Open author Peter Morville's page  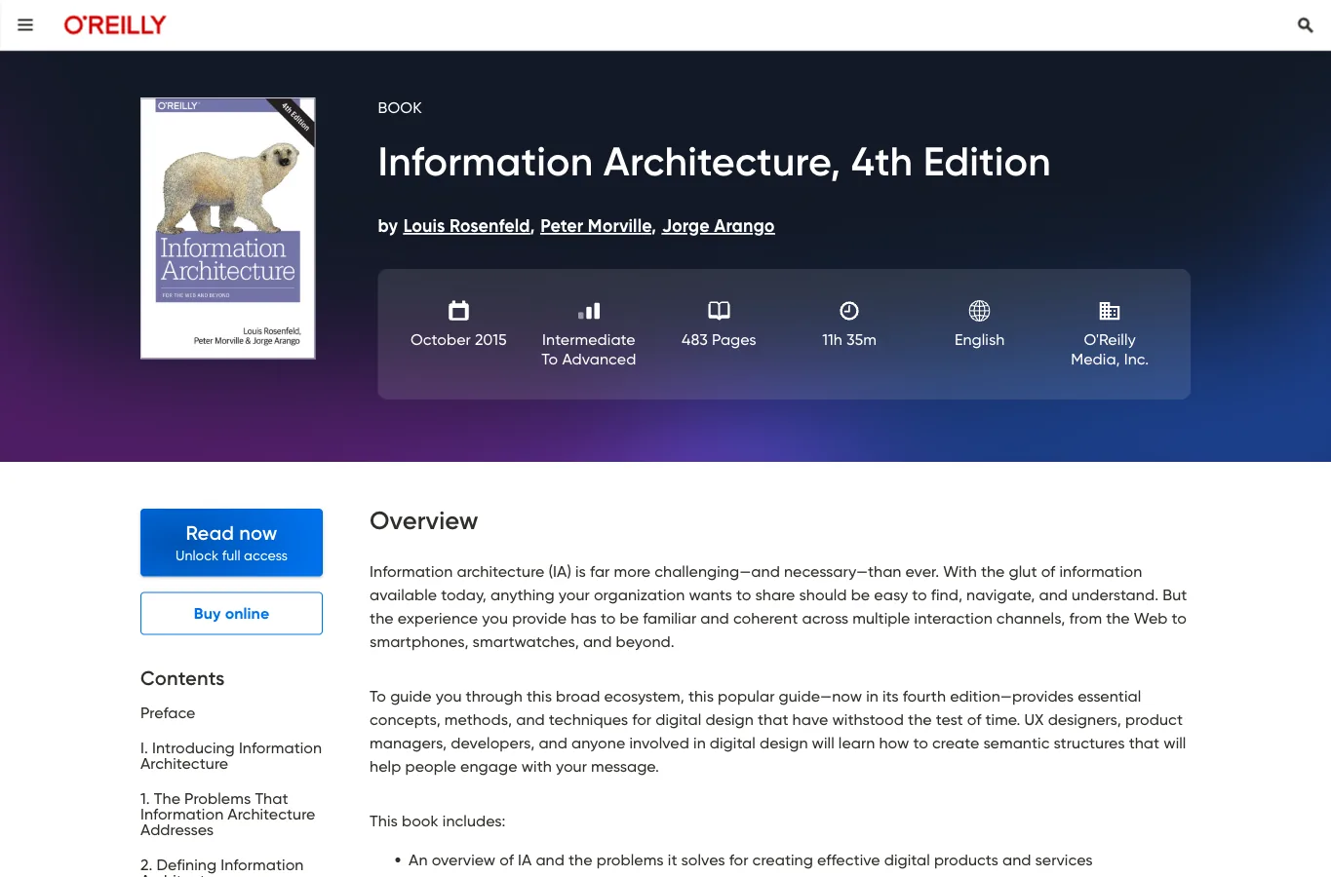click(596, 226)
